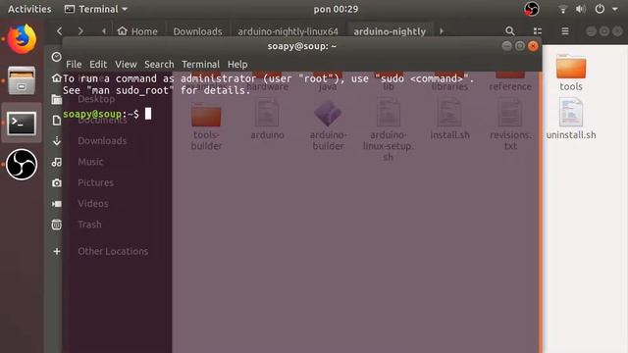Screen dimensions: 628x353
Task: Open terminal Help menu
Action: pos(237,65)
